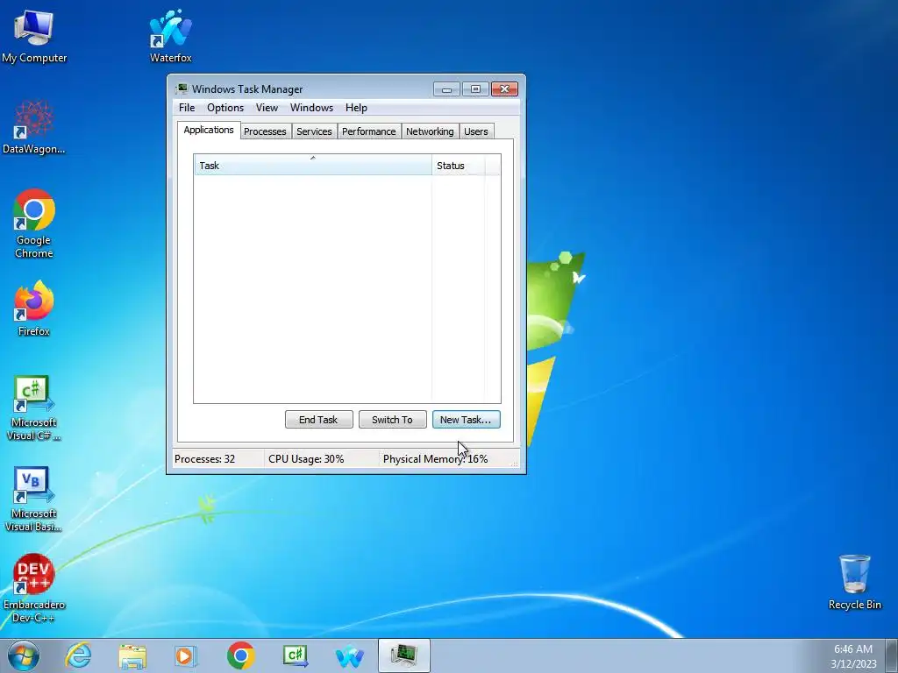
Task: Switch to the Networking tab
Action: click(x=430, y=131)
